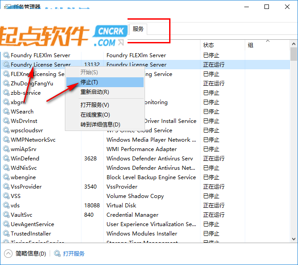Viewport: 298px width, 265px height.
Task: Select the WinDefend service name
Action: point(25,159)
